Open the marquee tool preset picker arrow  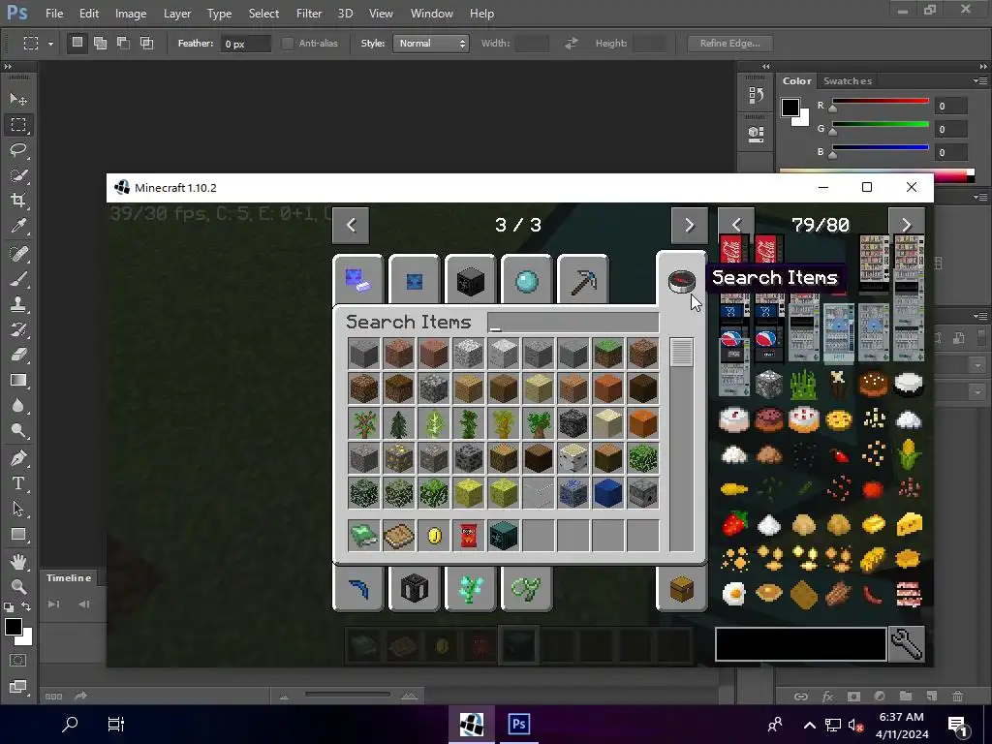[50, 45]
